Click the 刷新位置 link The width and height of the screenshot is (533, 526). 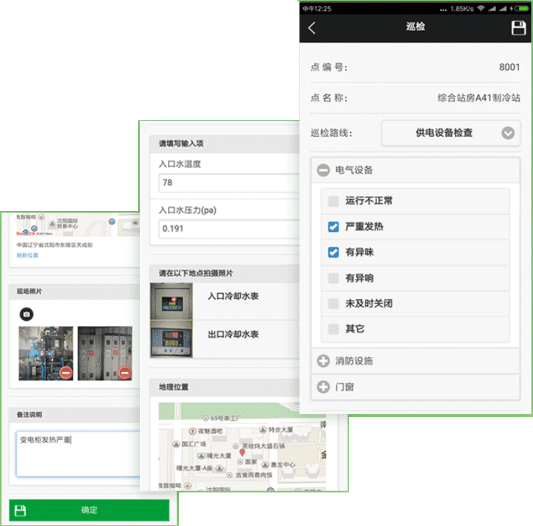click(x=28, y=255)
